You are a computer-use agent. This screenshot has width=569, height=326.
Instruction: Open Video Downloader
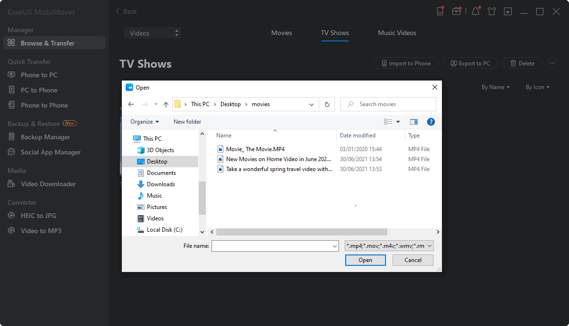point(48,184)
